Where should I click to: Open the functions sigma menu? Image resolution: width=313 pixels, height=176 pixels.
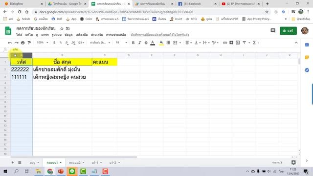point(255,43)
